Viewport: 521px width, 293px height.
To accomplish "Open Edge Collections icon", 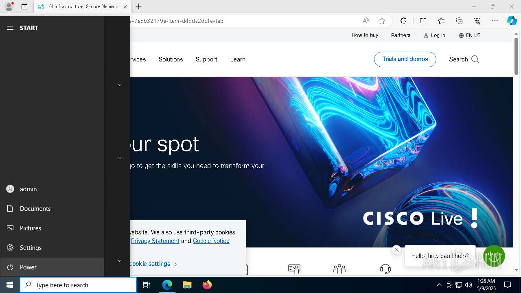I will [x=459, y=21].
